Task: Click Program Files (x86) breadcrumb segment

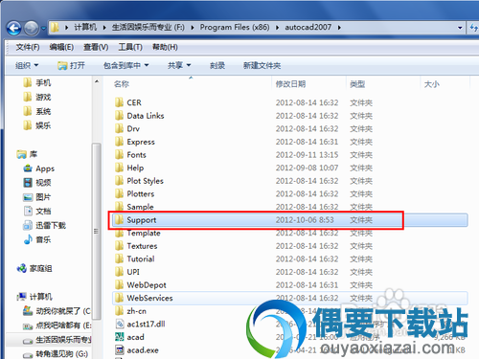Action: point(235,28)
